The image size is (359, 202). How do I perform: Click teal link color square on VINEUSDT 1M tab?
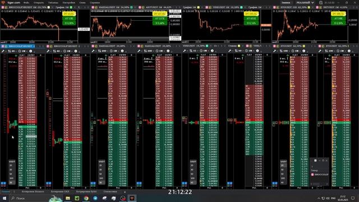coord(241,7)
